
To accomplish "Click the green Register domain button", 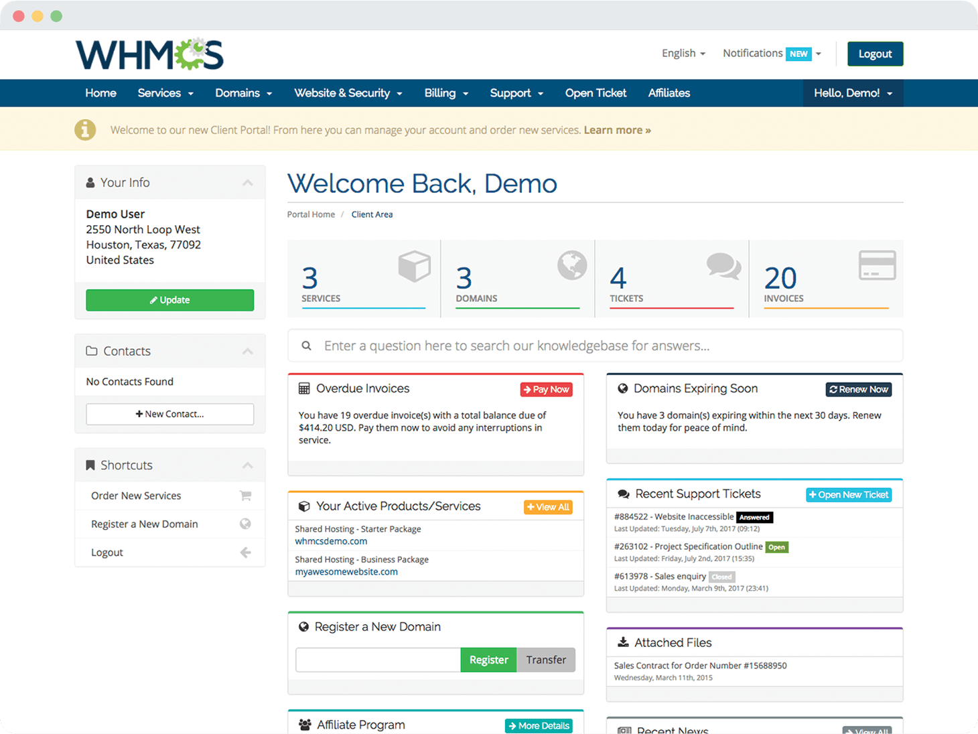I will coord(488,660).
